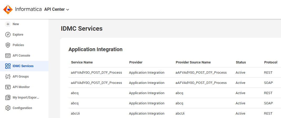
Task: Click the plus icon for New
Action: tap(8, 24)
